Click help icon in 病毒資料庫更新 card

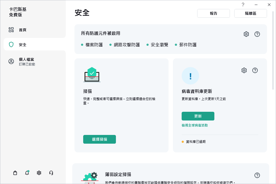click(255, 70)
